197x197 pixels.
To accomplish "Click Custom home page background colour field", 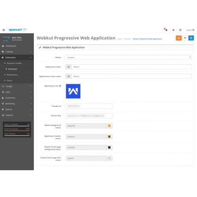I will pos(86,147).
